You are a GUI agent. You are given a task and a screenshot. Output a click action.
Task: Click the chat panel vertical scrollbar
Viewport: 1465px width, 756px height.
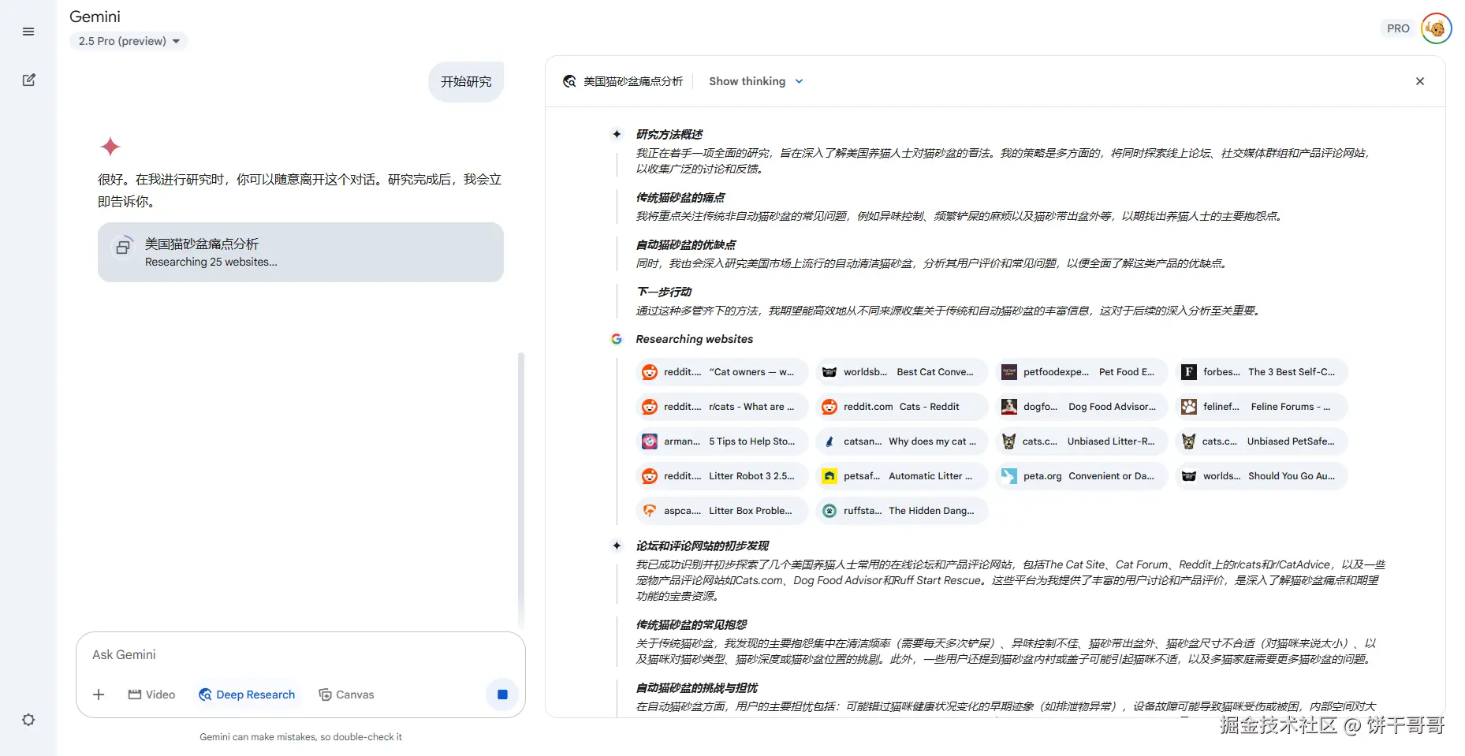520,489
